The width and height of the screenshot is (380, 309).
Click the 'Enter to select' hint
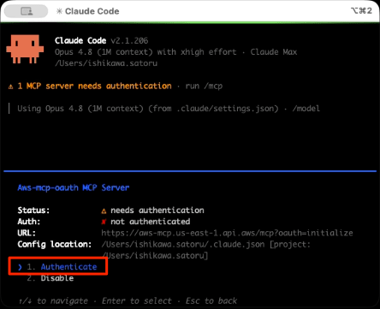pyautogui.click(x=137, y=300)
